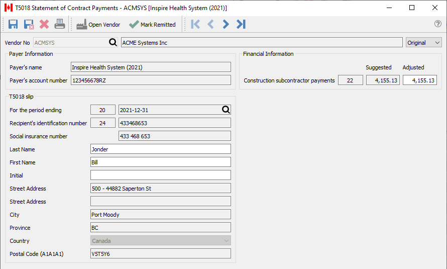Open the Original slip type dropdown

423,43
